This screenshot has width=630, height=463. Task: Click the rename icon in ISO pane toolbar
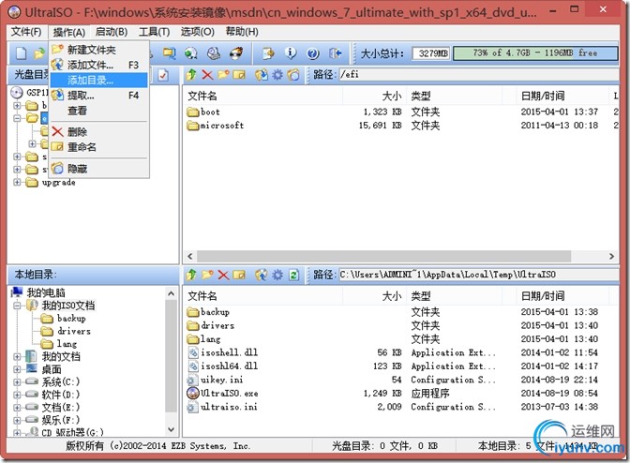(239, 74)
